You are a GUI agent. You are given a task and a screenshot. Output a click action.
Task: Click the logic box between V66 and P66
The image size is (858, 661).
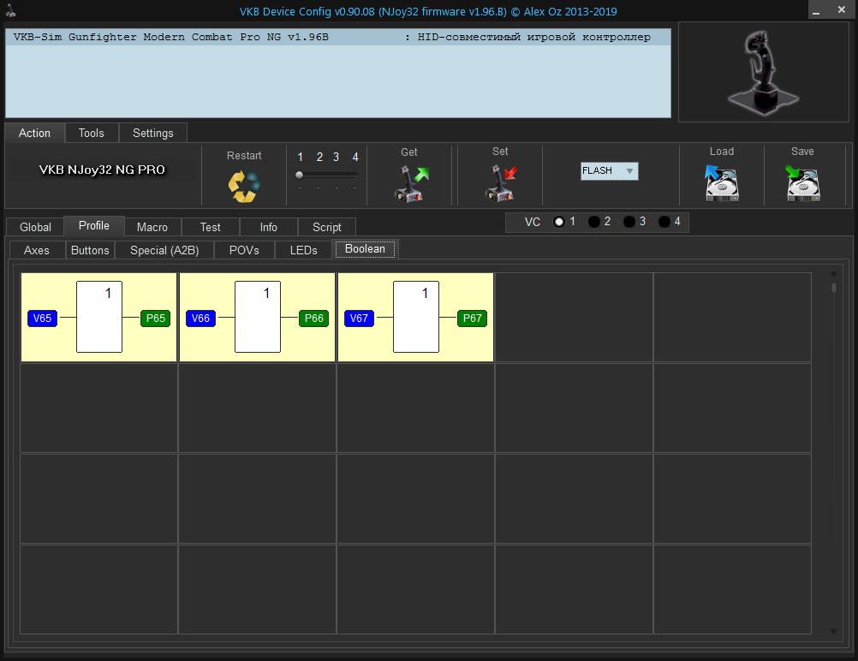258,317
